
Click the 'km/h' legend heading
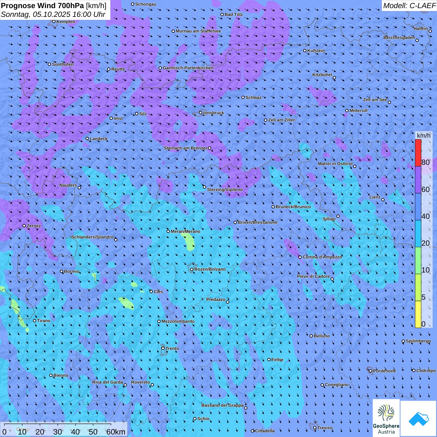[x=424, y=135]
